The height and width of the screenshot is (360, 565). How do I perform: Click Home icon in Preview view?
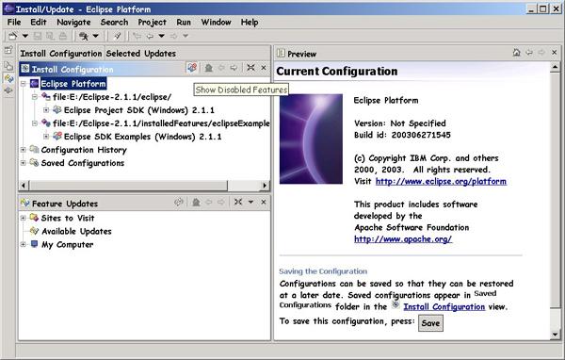coord(516,53)
